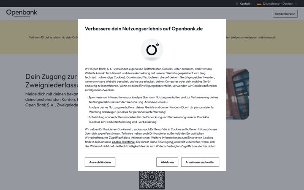Click the dialog title 'Verbessere dein Nutzungserlebnis auf Openbank.de'
The width and height of the screenshot is (304, 190).
click(x=144, y=29)
